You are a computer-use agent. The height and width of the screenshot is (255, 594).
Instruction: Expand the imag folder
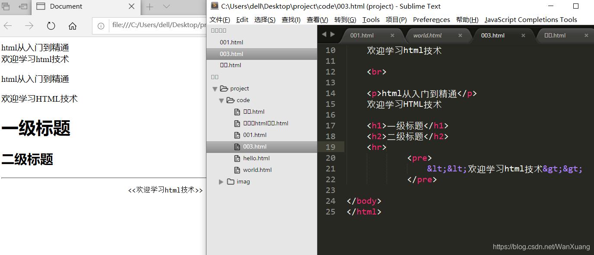pyautogui.click(x=221, y=181)
